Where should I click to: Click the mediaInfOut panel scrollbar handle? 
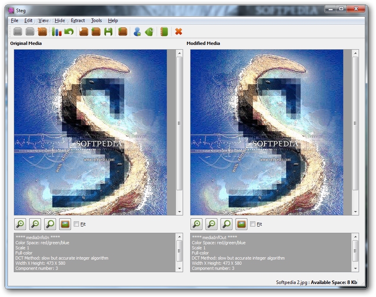(x=355, y=251)
